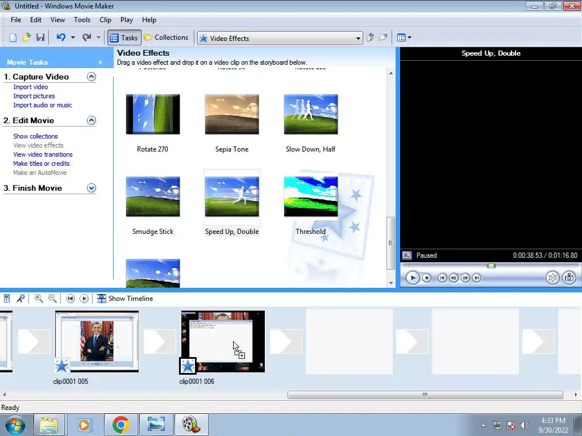The image size is (582, 436).
Task: Select the Sepia Tone effect thumbnail
Action: [232, 114]
